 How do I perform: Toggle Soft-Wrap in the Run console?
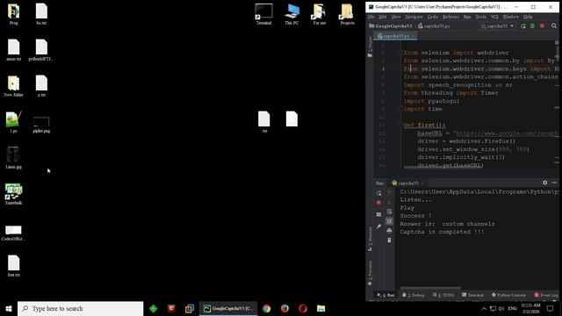pos(389,212)
